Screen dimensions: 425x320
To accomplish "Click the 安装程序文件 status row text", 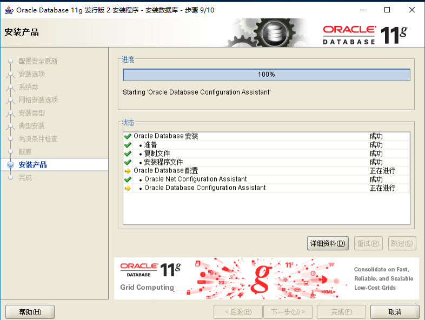I will (163, 162).
